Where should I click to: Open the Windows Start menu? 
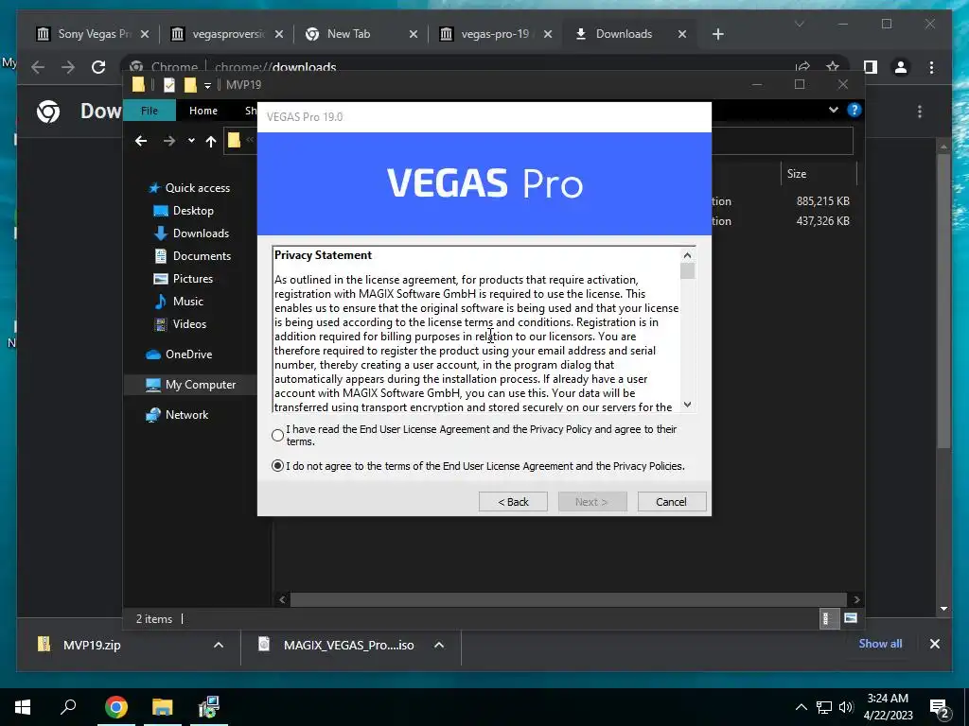[23, 707]
